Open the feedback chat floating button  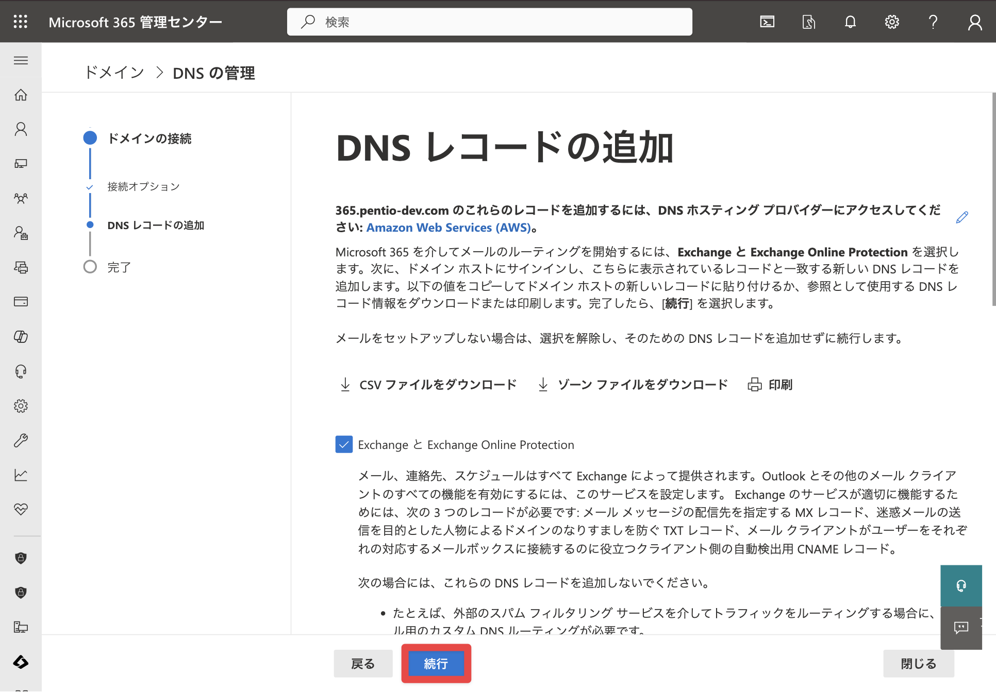coord(961,628)
